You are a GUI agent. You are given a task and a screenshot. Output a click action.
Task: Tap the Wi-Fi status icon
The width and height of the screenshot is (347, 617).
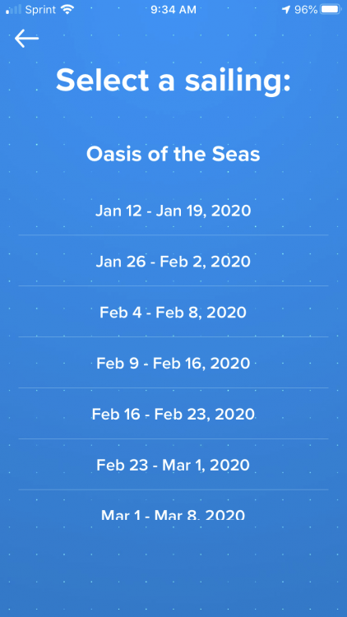pyautogui.click(x=68, y=10)
